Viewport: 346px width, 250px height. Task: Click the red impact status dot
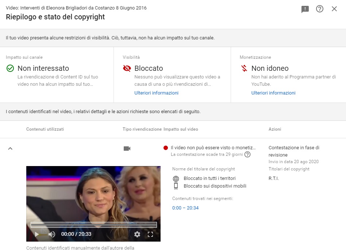(166, 148)
